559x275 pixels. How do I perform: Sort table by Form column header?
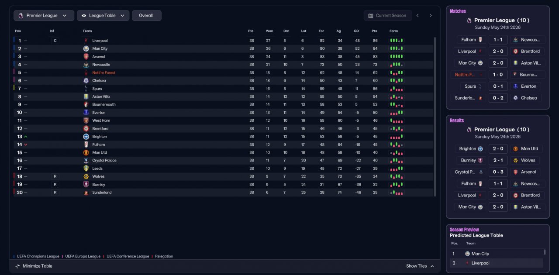(x=394, y=31)
